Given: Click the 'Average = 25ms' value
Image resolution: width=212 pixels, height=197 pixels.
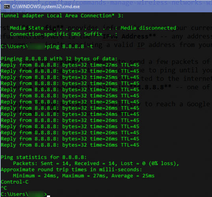Looking at the screenshot, I should 133,176.
